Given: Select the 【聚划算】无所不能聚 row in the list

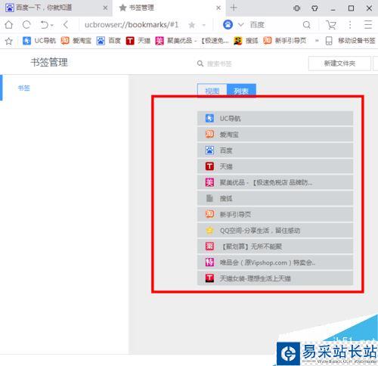Looking at the screenshot, I should point(275,247).
